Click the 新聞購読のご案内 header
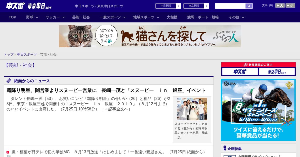Viewport: 300px width, 157px height. [258, 65]
